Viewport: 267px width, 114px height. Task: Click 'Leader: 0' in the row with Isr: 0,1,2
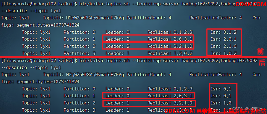[118, 32]
